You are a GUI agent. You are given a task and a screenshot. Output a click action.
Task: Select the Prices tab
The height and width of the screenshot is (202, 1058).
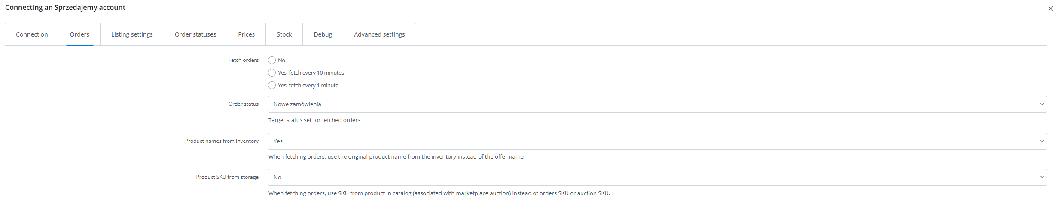[246, 34]
